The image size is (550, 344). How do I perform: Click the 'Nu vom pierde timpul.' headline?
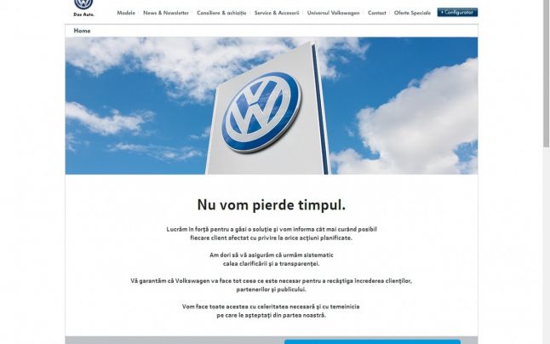271,205
